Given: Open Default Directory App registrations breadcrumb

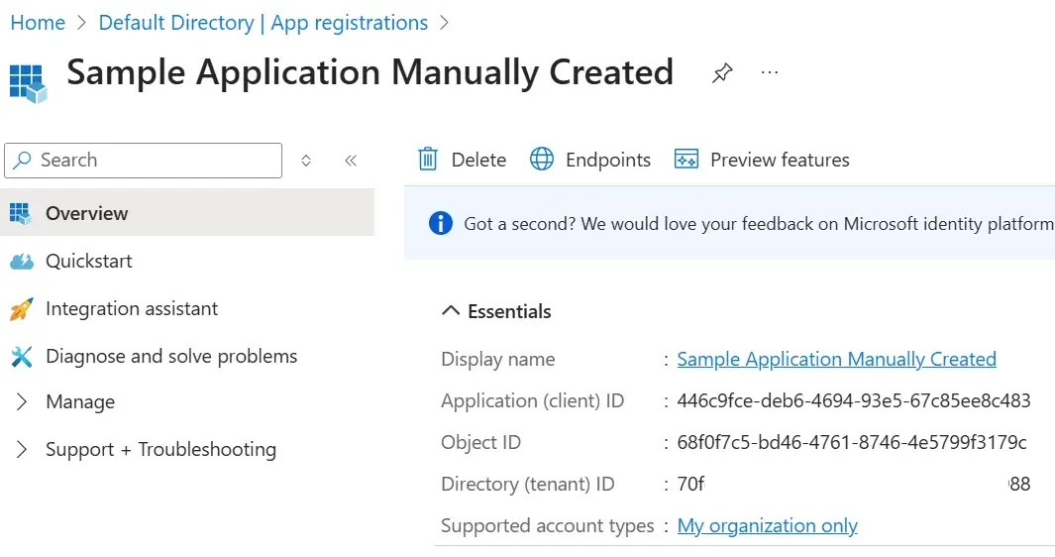Looking at the screenshot, I should click(x=264, y=23).
